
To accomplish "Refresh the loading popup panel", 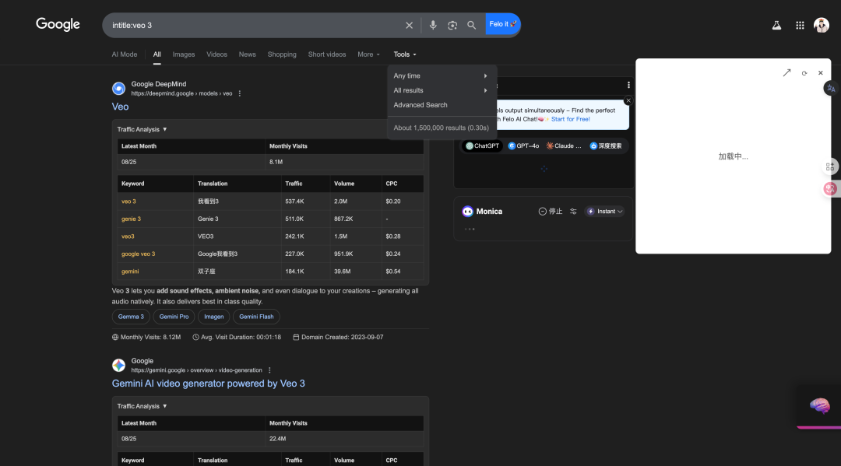I will pos(804,73).
